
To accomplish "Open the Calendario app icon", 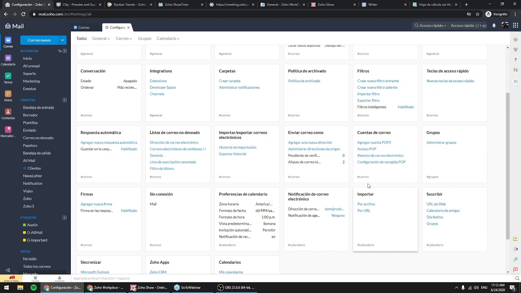I will point(8,60).
